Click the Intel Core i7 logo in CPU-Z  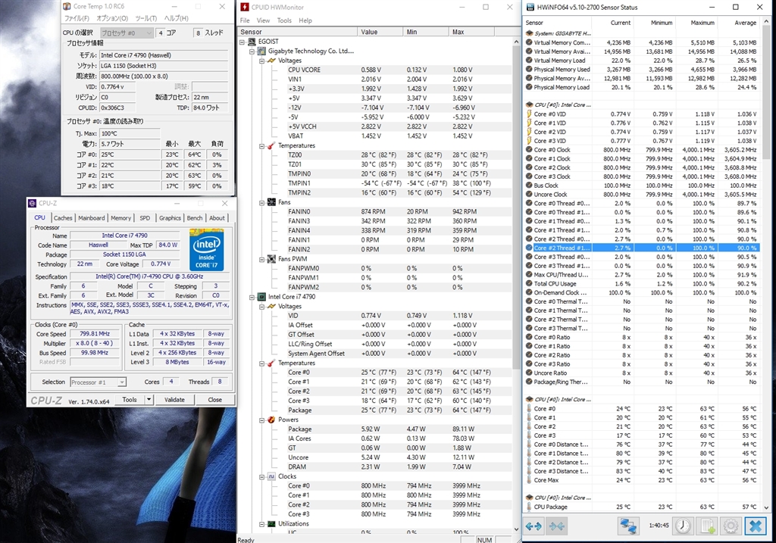[x=206, y=248]
